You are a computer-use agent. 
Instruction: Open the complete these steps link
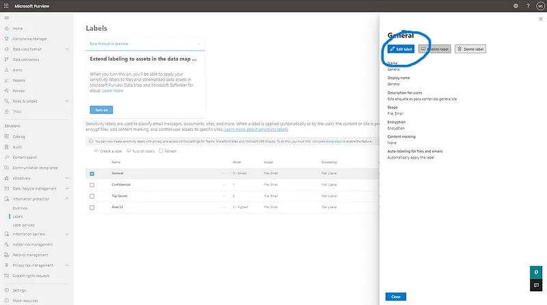[x=327, y=141]
